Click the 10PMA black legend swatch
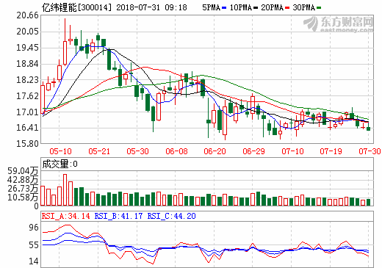 [256, 8]
